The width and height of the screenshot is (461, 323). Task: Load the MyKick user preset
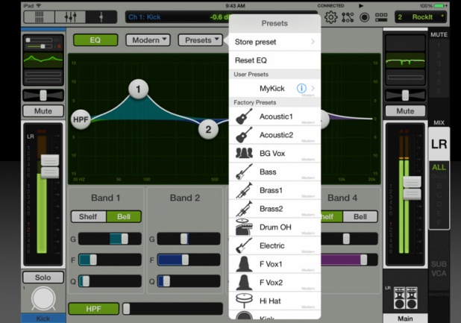[x=275, y=88]
